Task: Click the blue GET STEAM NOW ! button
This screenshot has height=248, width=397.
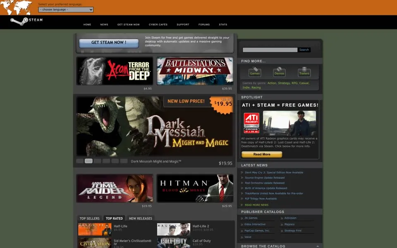Action: tap(109, 43)
